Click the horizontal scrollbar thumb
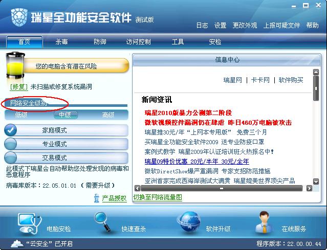Viewport: 327px width, 250px height. (222, 188)
